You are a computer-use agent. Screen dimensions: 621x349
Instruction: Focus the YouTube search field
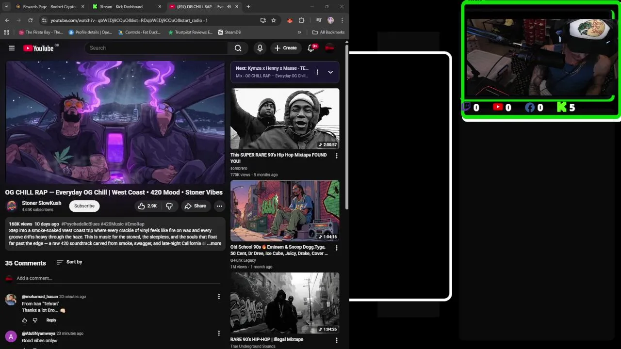coord(157,48)
